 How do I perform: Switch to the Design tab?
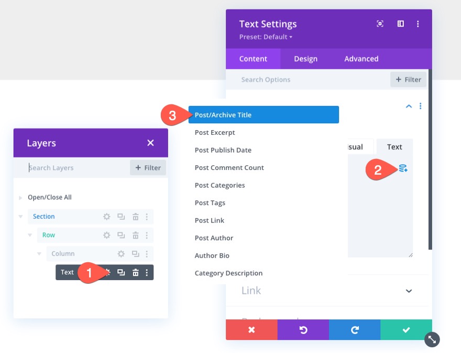coord(306,59)
